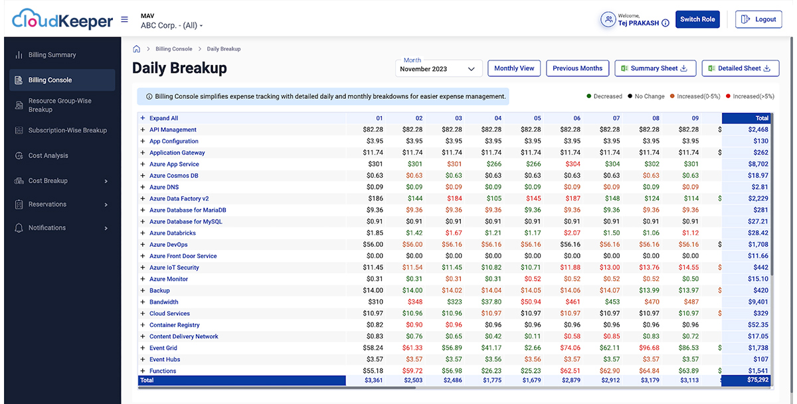
Task: Open the ABC Corp. account dropdown
Action: pos(172,26)
